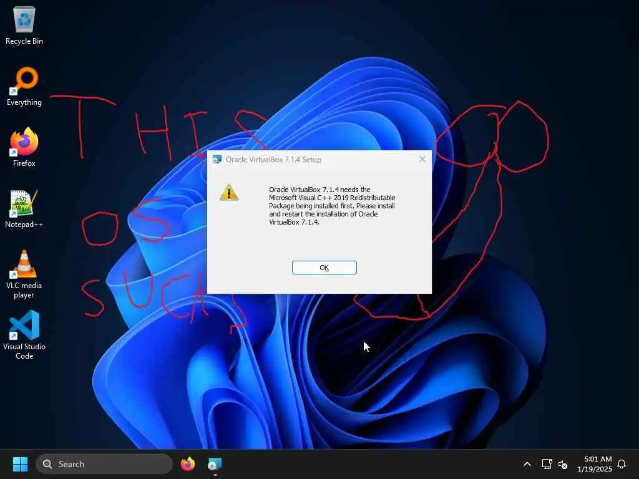Select the Visual Studio Code shortcut
Screen dimensions: 639x479
pyautogui.click(x=24, y=336)
